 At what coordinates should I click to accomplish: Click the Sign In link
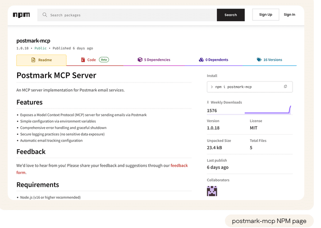(x=289, y=14)
